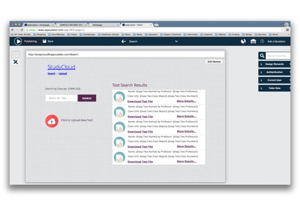Expand the Authentication panel
This screenshot has height=213, width=300.
[275, 72]
